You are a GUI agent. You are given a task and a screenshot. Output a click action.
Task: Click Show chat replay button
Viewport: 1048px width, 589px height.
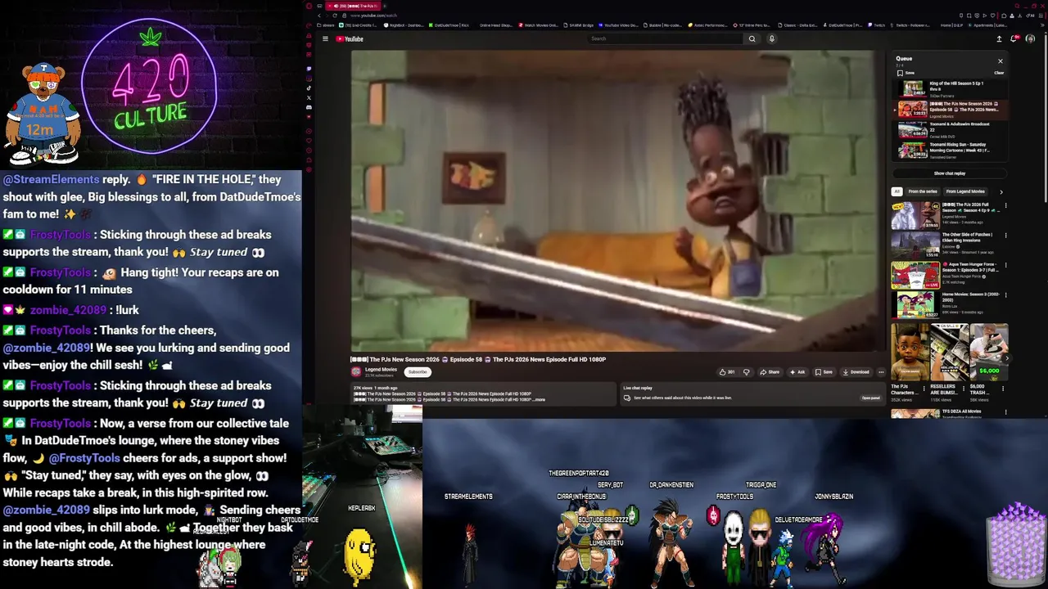949,173
